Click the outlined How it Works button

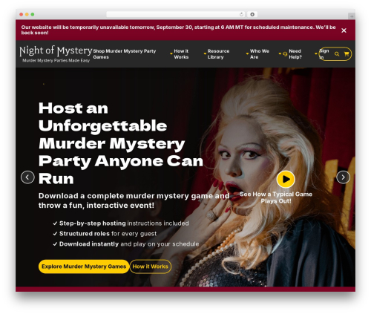(150, 266)
